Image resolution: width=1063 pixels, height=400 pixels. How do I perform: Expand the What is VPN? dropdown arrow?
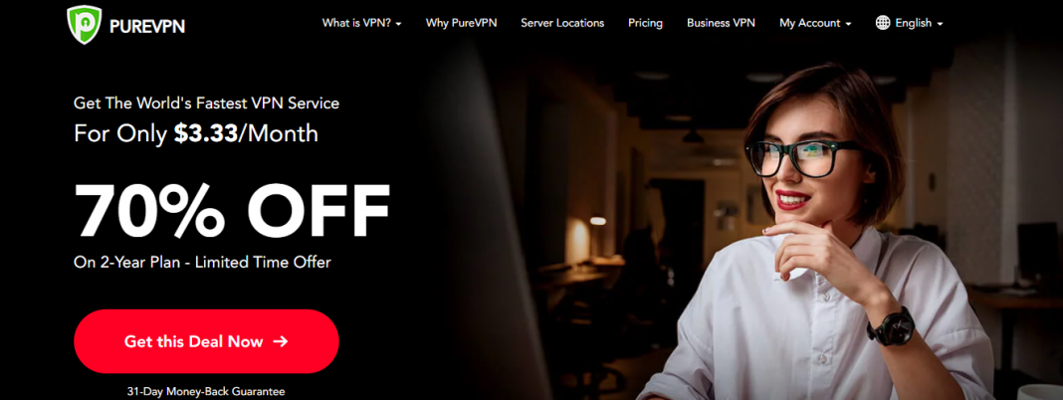[x=398, y=24]
